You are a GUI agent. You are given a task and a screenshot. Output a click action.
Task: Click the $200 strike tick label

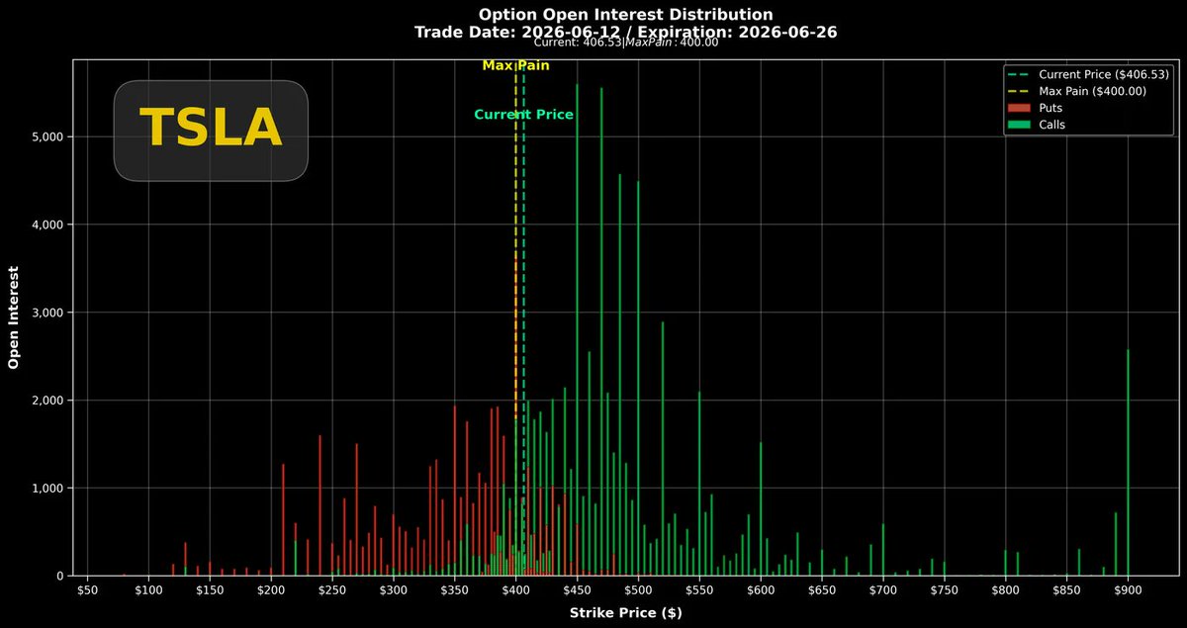tap(271, 590)
